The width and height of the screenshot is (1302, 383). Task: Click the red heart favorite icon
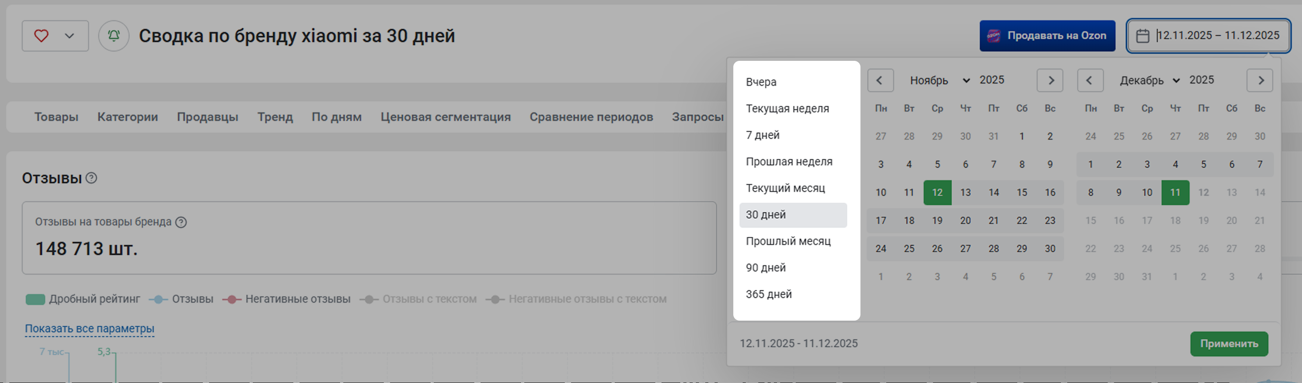click(41, 36)
